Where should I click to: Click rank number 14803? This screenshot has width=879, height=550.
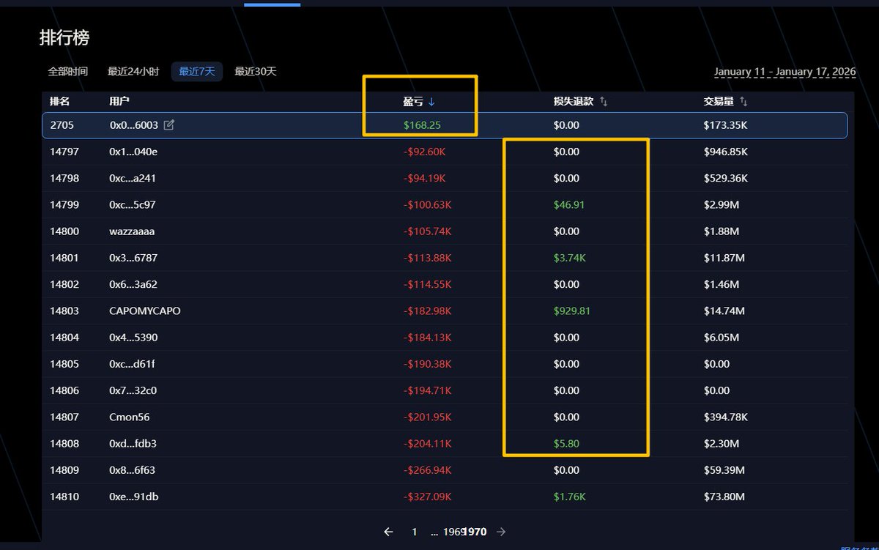64,311
